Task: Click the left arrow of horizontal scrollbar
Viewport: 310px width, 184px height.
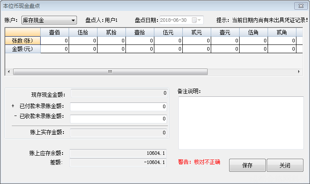Action: point(8,72)
